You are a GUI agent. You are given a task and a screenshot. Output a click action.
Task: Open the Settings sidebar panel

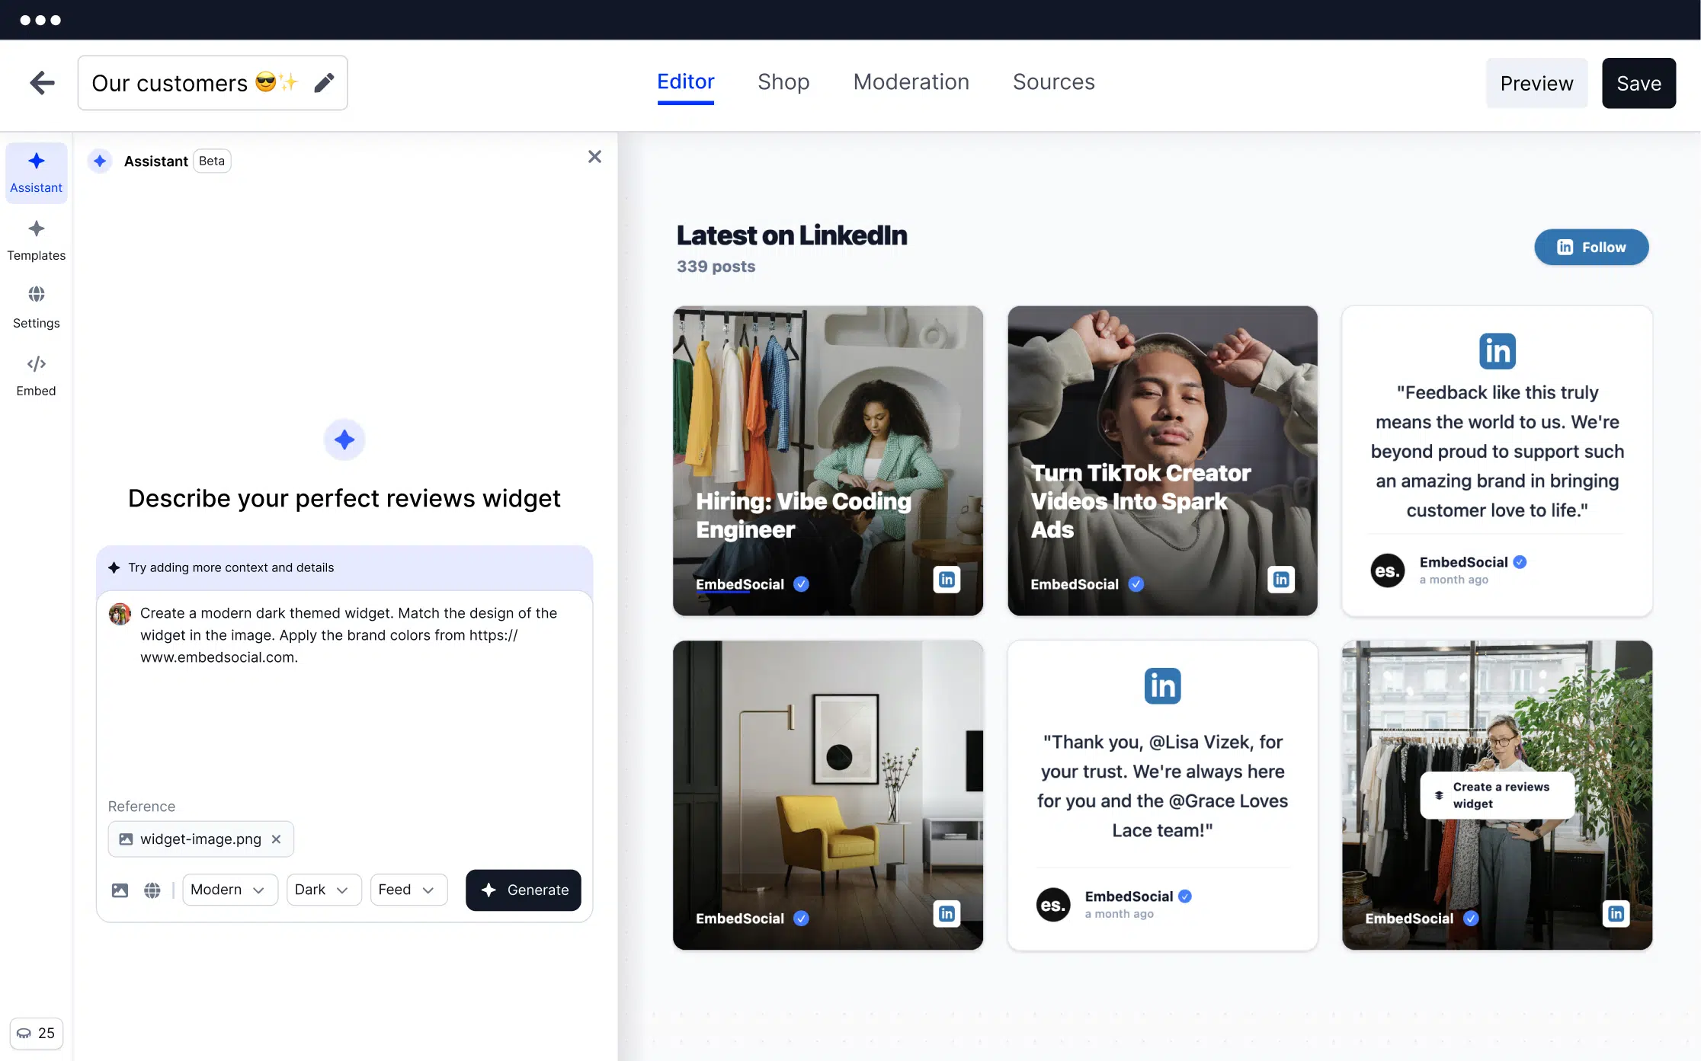click(x=36, y=307)
